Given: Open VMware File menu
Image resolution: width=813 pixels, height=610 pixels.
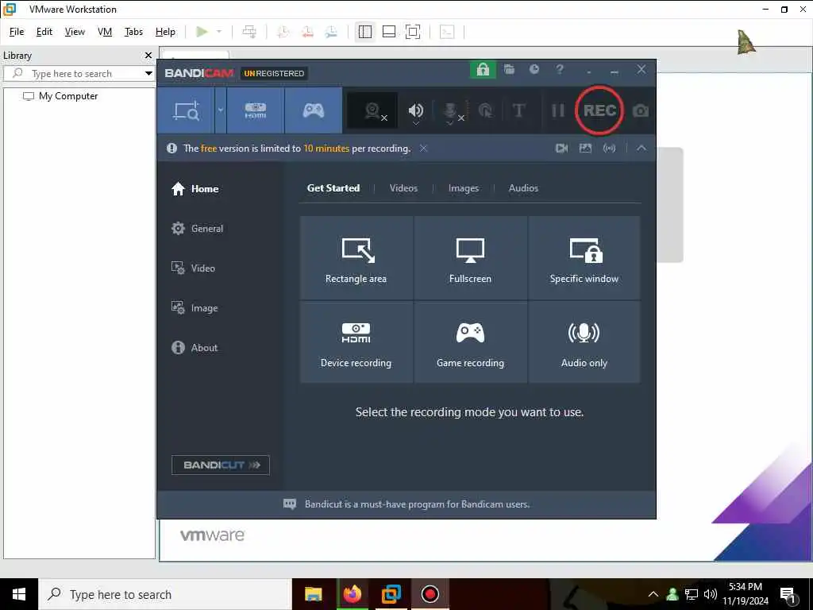Looking at the screenshot, I should [17, 32].
